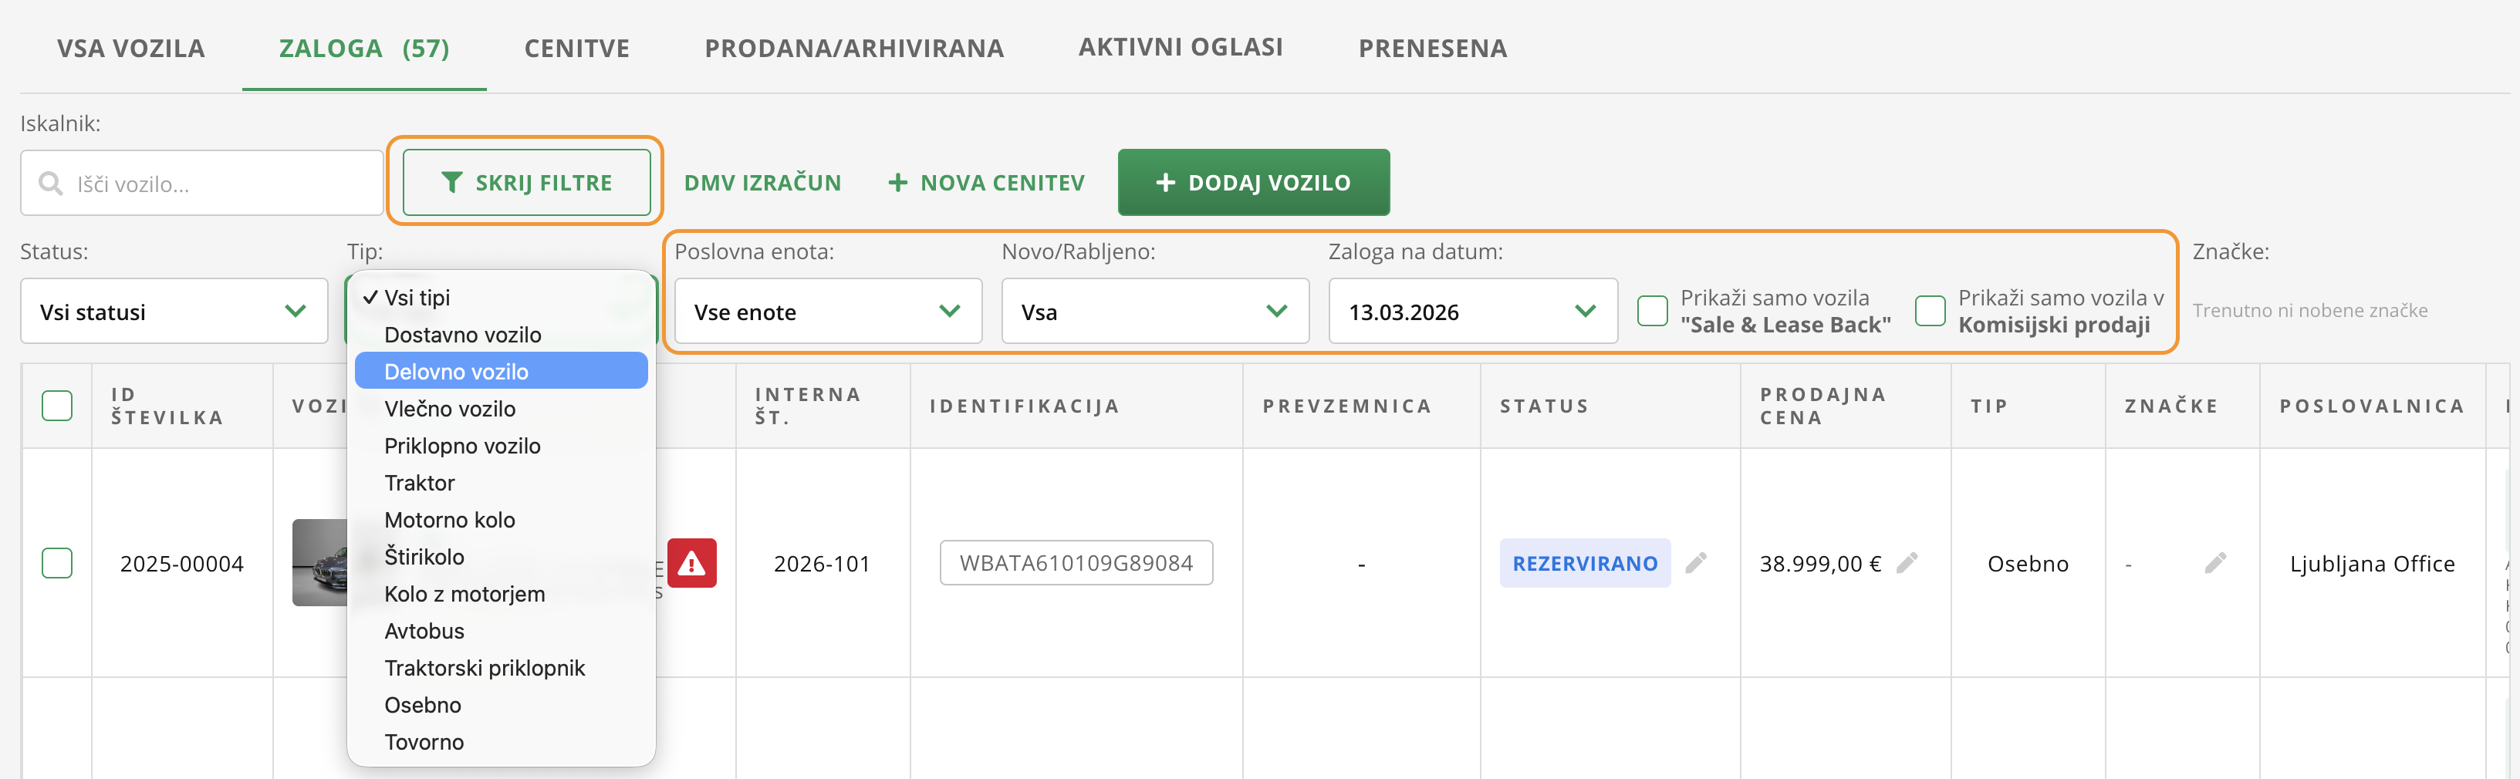Expand the Vse enote dropdown
Screen dimensions: 2520x779
tap(826, 312)
